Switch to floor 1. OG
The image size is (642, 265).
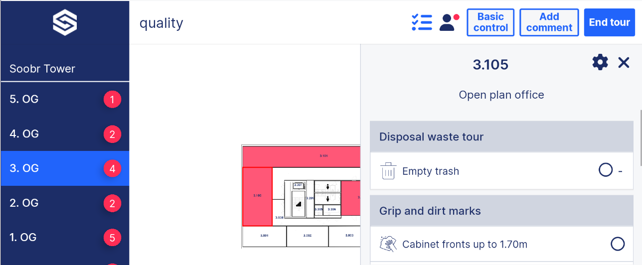point(65,238)
